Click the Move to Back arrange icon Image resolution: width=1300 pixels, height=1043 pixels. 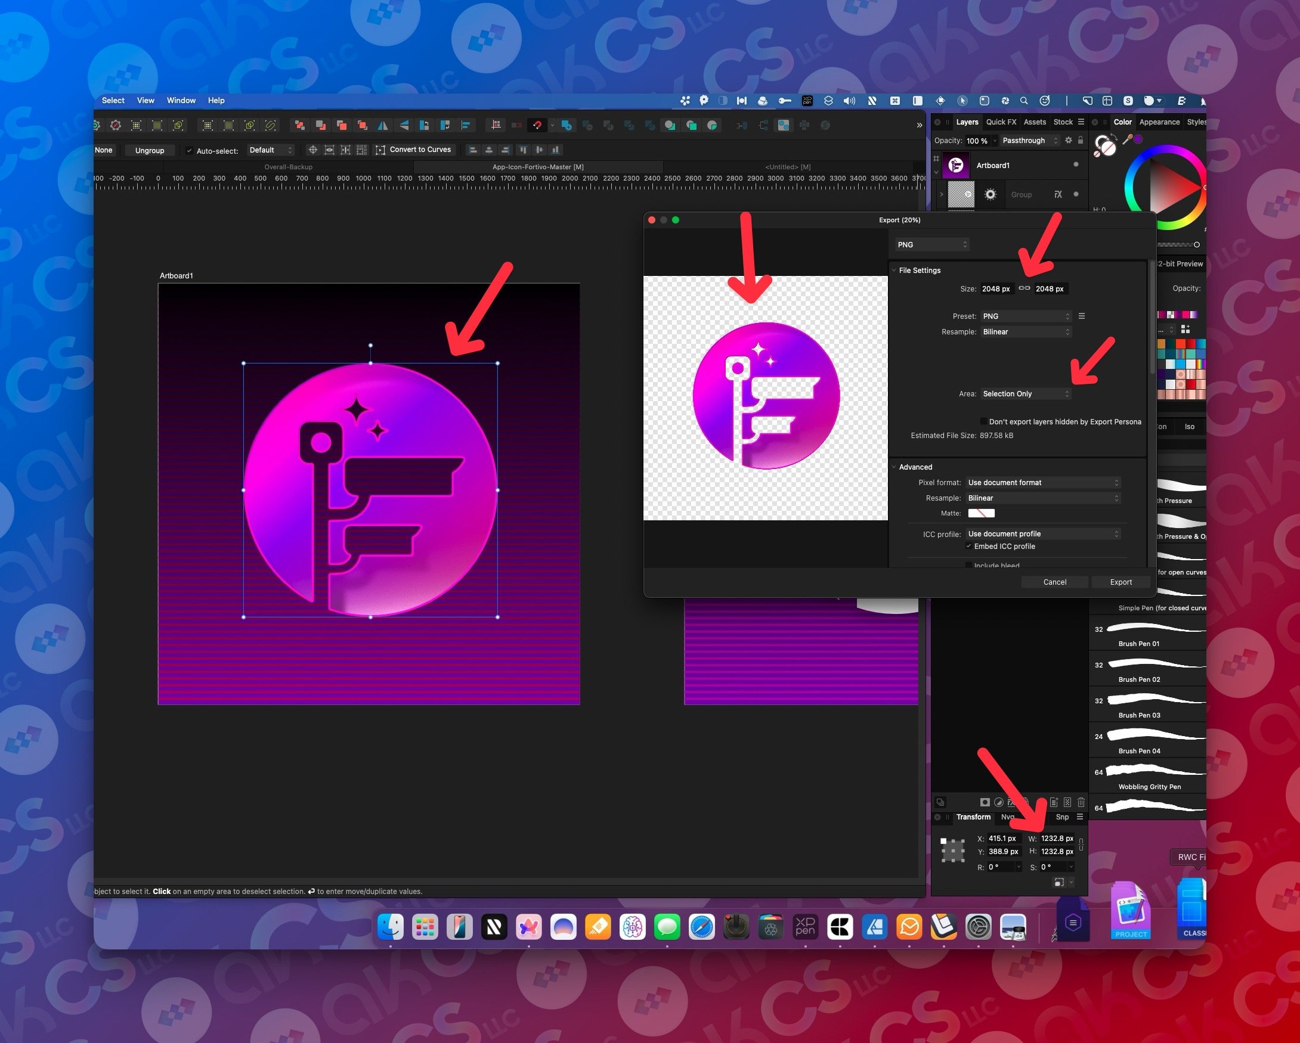coord(300,125)
